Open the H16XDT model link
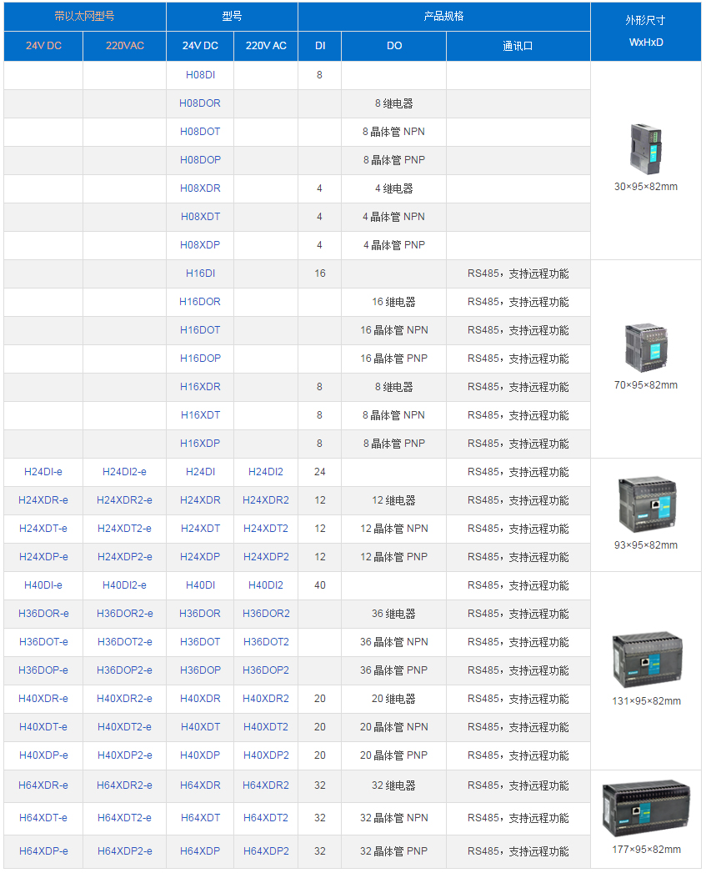 200,415
